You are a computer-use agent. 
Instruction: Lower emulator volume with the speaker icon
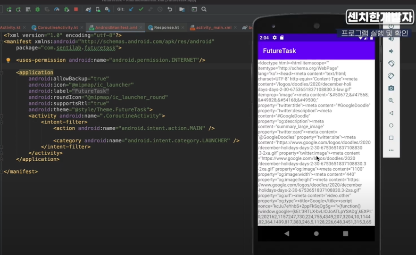(x=391, y=51)
